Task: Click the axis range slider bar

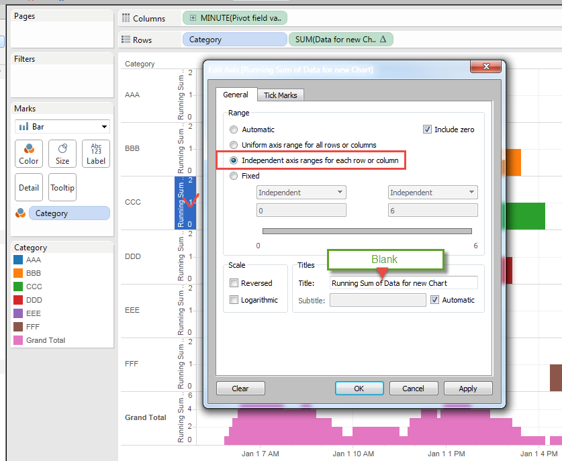Action: [x=367, y=231]
